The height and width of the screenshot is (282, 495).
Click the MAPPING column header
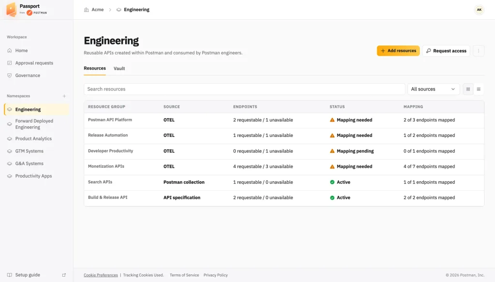(x=413, y=107)
